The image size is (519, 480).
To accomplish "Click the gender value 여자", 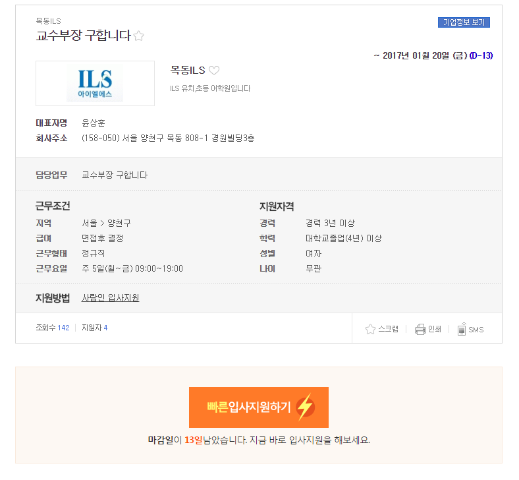I will 314,253.
